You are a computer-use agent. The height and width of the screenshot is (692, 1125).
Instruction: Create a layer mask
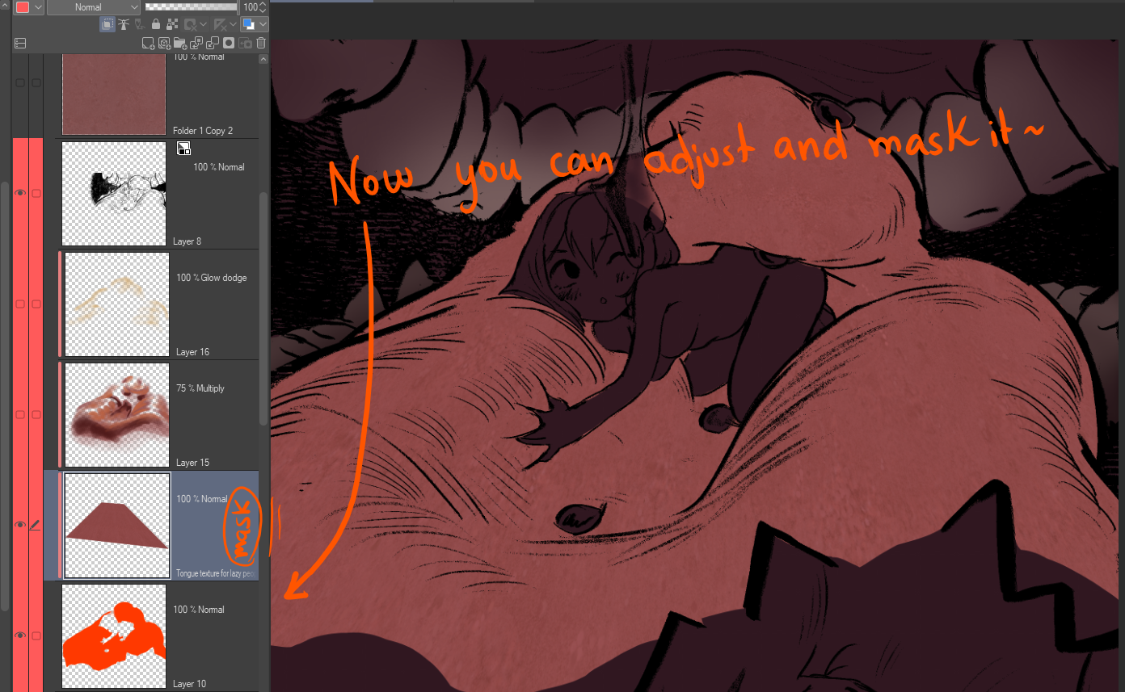pyautogui.click(x=229, y=43)
